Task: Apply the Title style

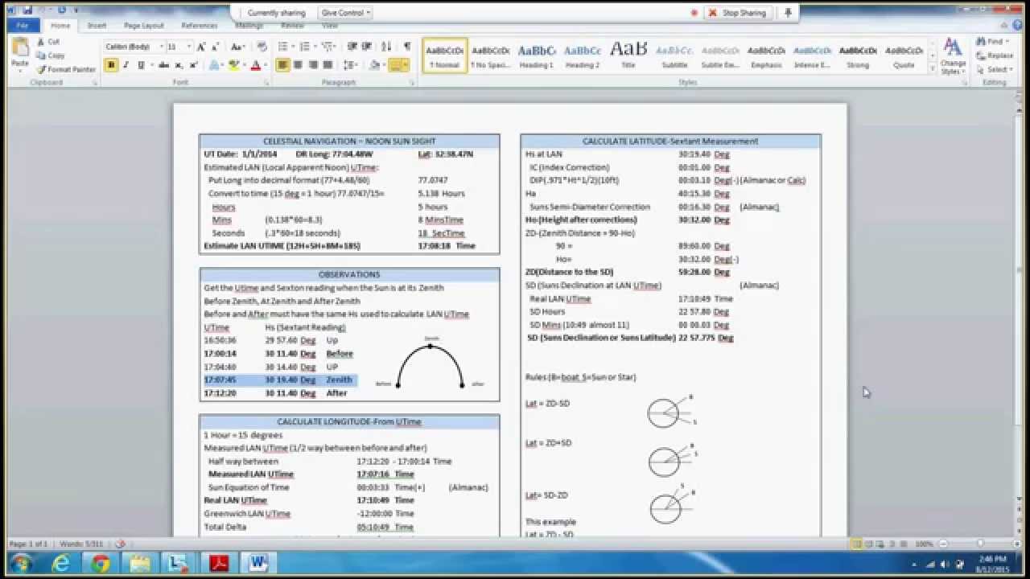Action: (x=628, y=55)
